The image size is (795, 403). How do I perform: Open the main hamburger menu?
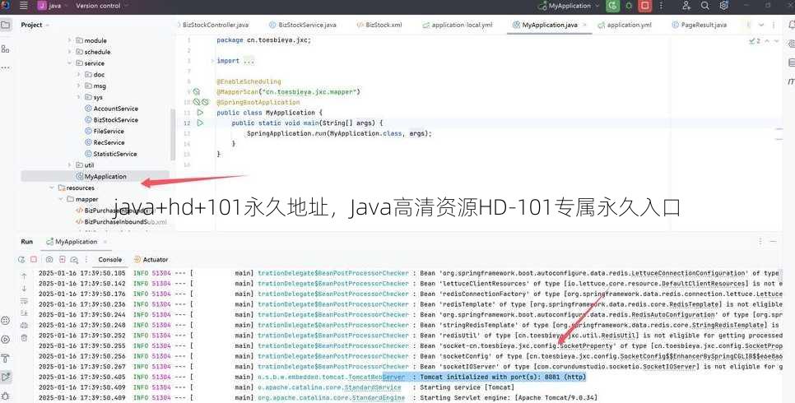[23, 6]
